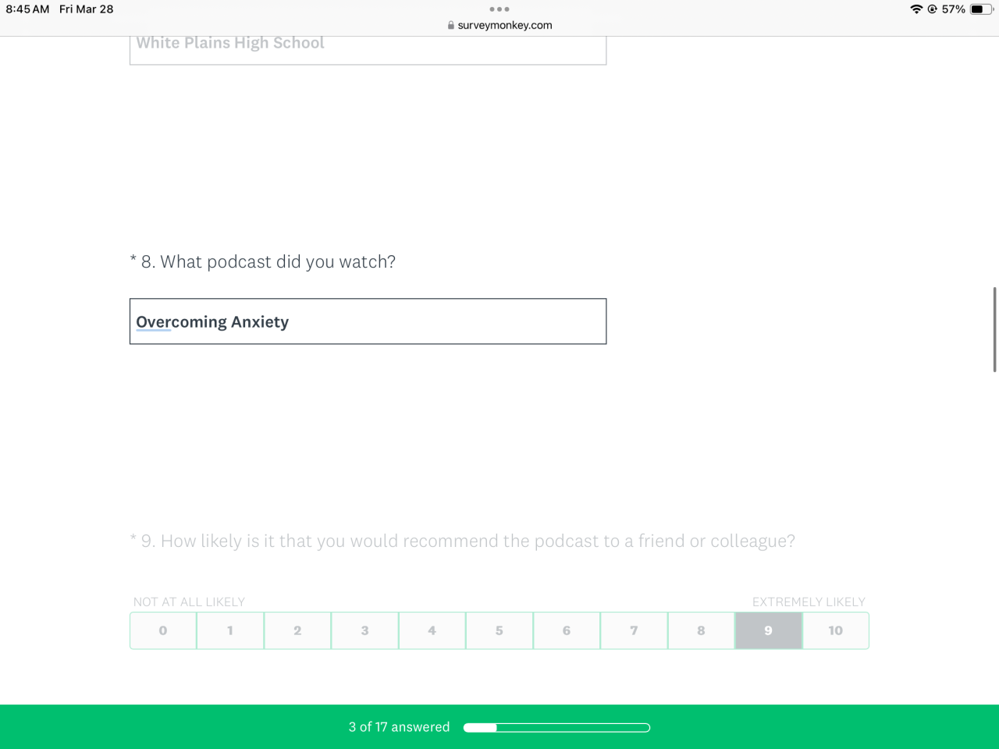The height and width of the screenshot is (749, 999).
Task: Tap the battery indicator icon
Action: 980,9
